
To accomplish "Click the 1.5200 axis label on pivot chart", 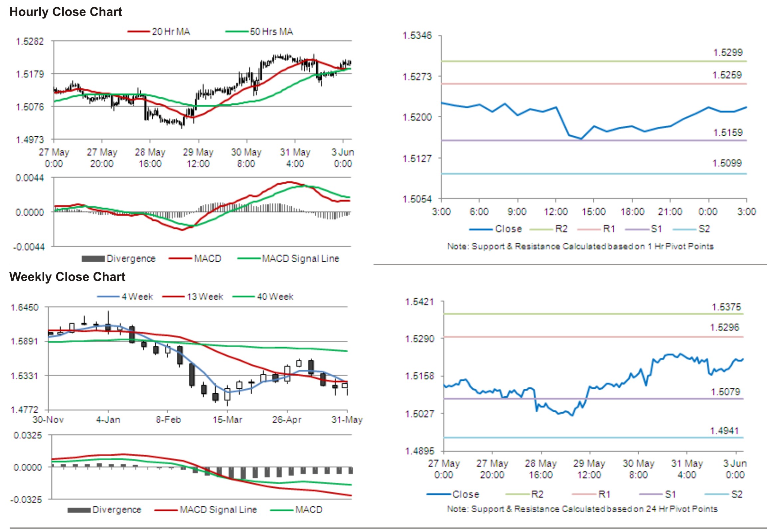I will (x=417, y=117).
